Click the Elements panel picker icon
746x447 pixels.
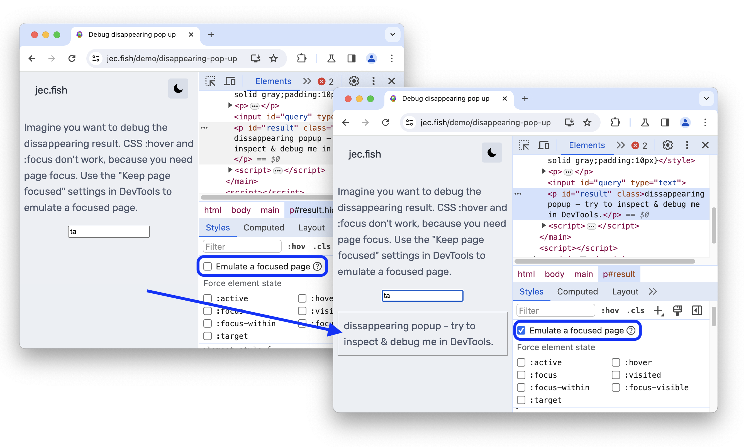pyautogui.click(x=524, y=145)
